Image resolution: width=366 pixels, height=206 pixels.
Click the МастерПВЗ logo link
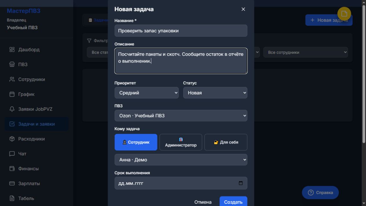coord(23,11)
